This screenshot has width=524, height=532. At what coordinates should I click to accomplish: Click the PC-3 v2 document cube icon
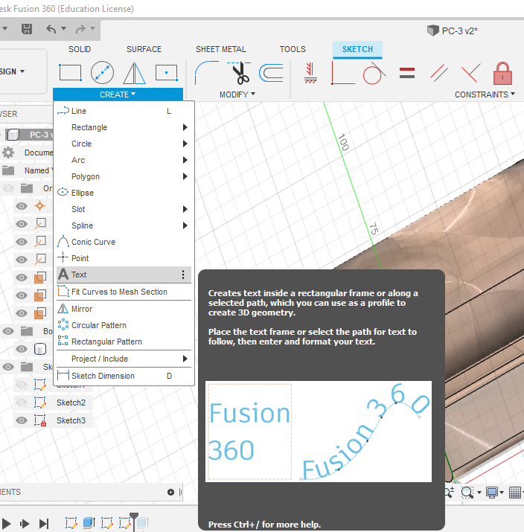(x=432, y=31)
